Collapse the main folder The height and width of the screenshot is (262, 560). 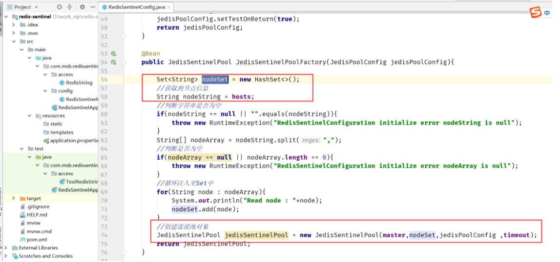point(21,50)
